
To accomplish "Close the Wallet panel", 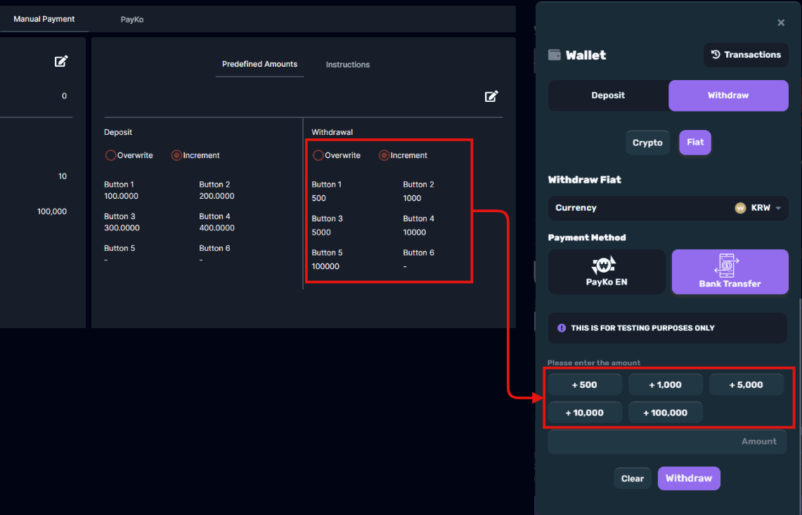I will (780, 22).
